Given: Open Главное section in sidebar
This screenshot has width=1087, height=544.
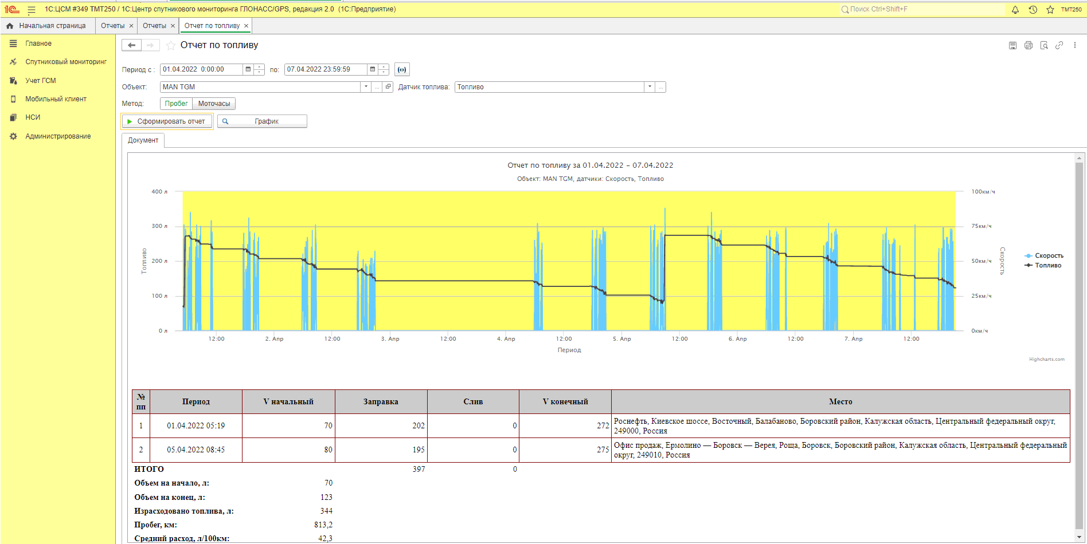Looking at the screenshot, I should (38, 44).
